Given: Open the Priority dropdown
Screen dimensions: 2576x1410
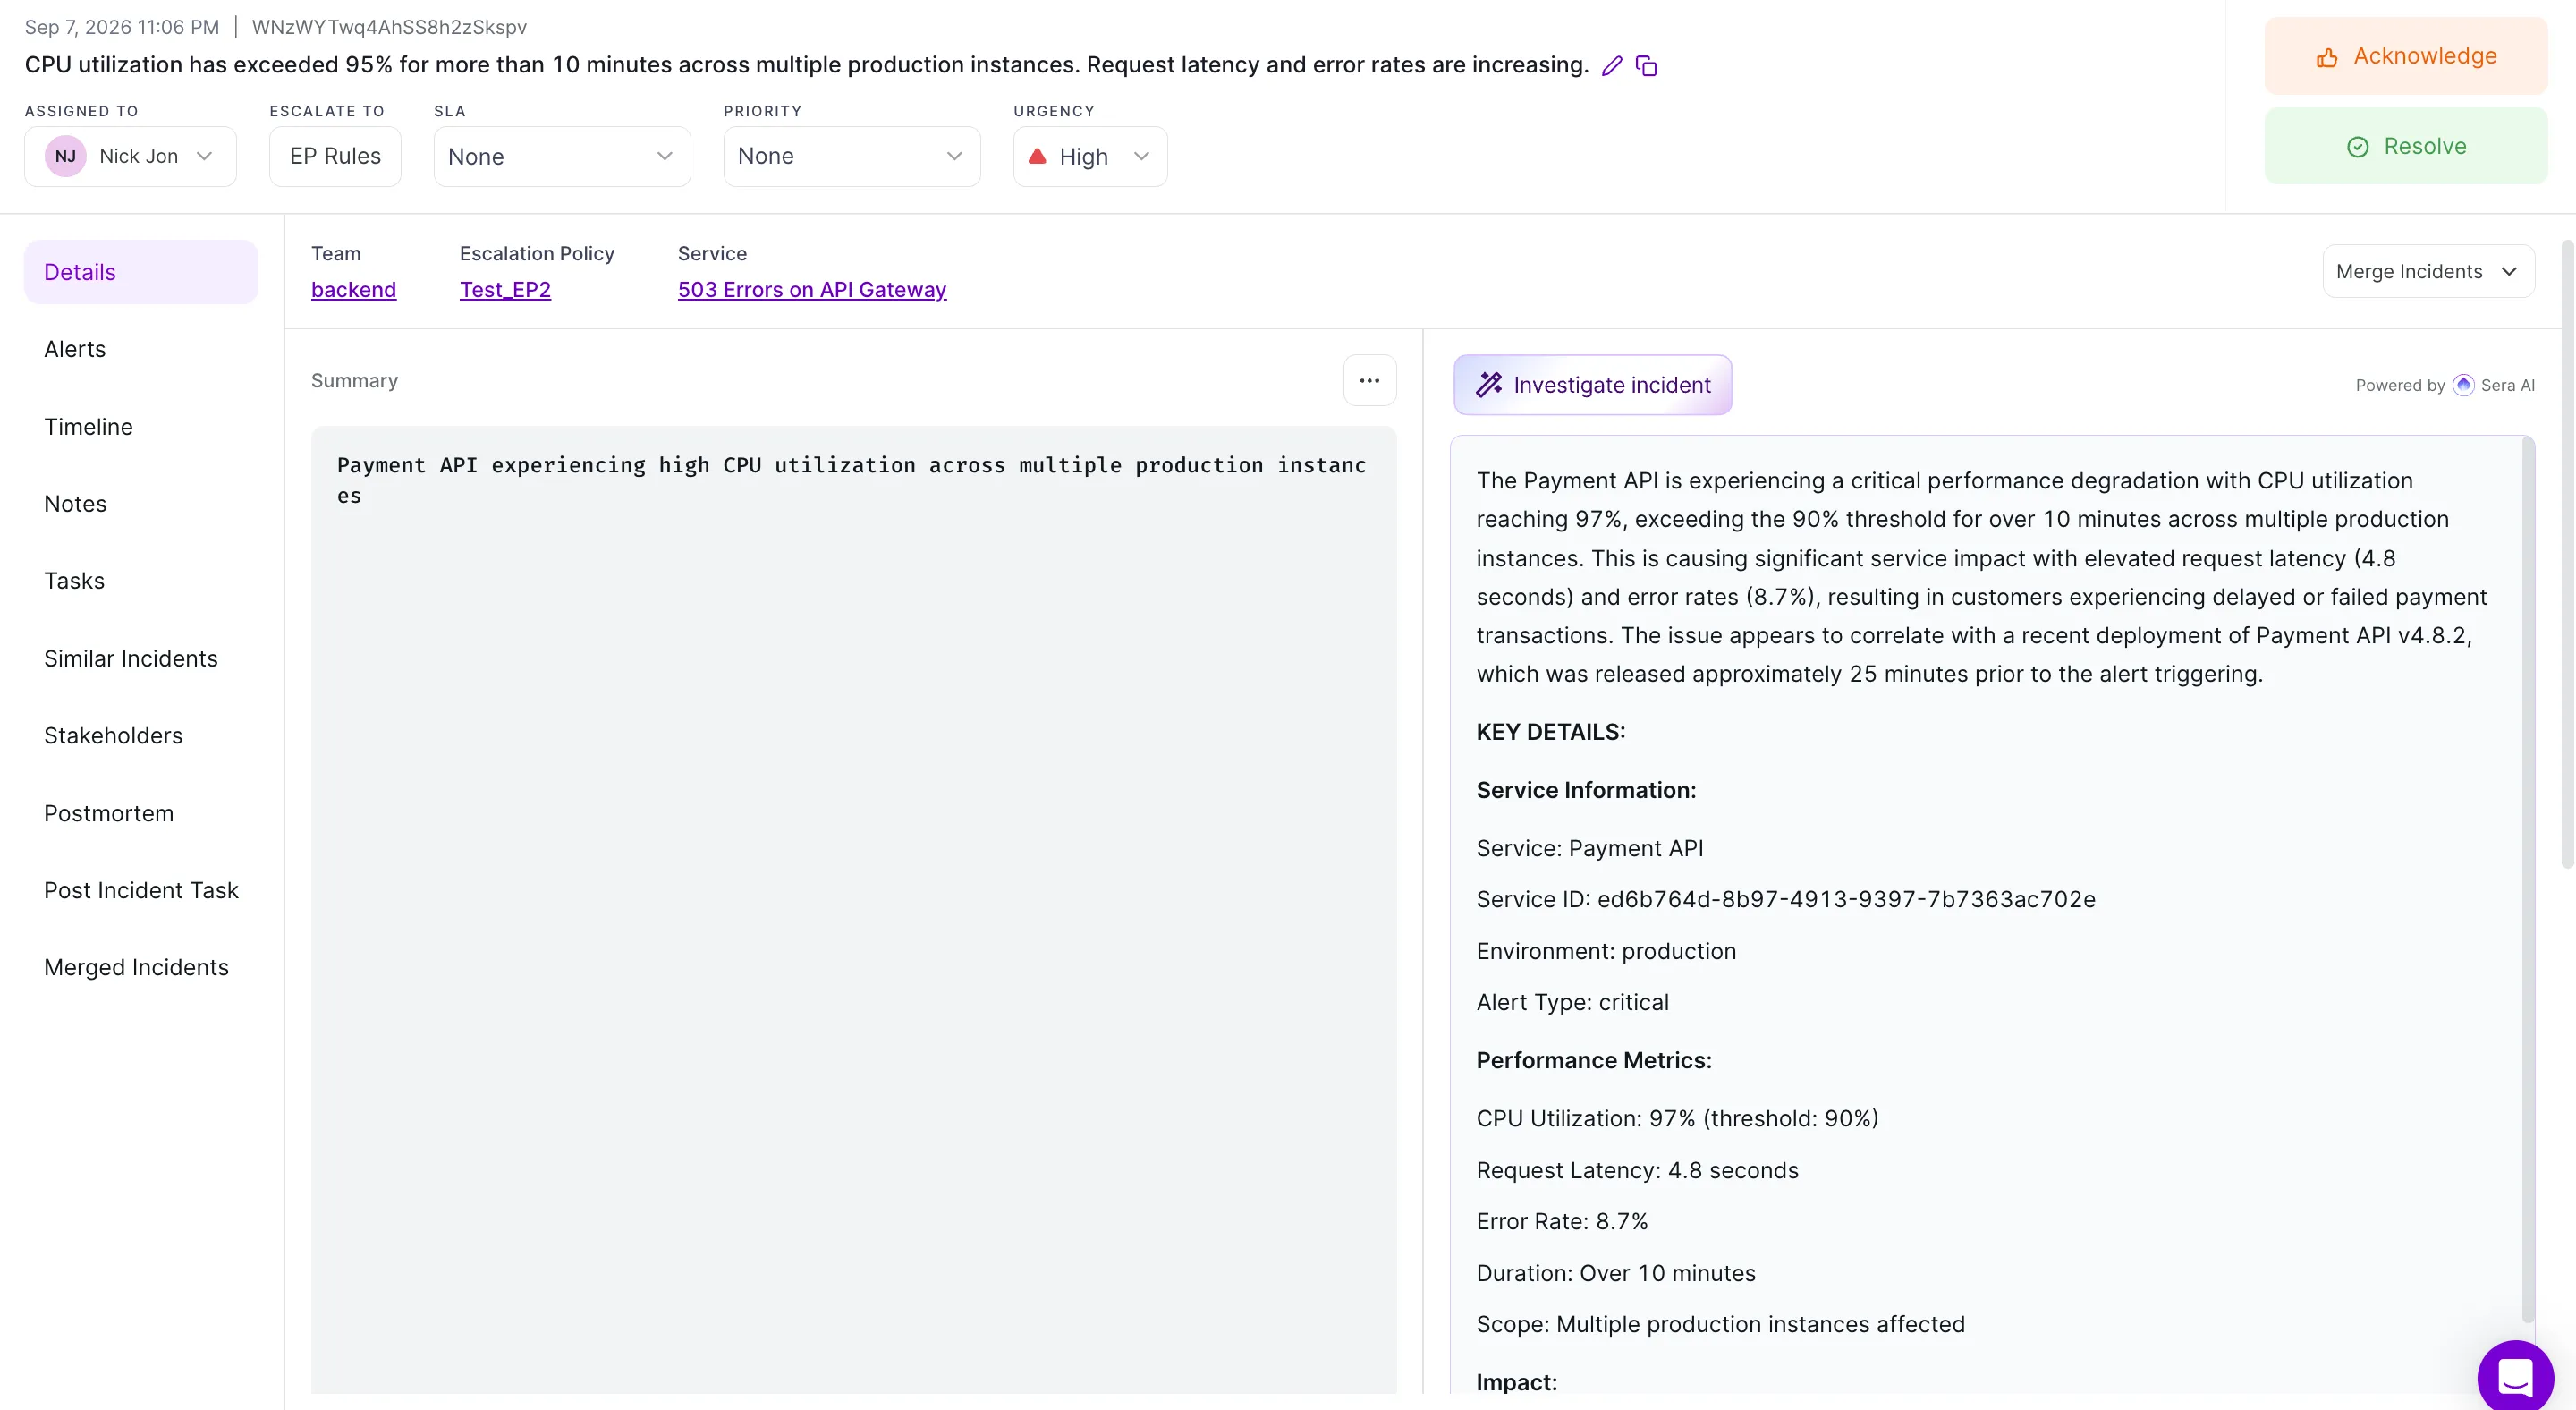Looking at the screenshot, I should coord(852,156).
